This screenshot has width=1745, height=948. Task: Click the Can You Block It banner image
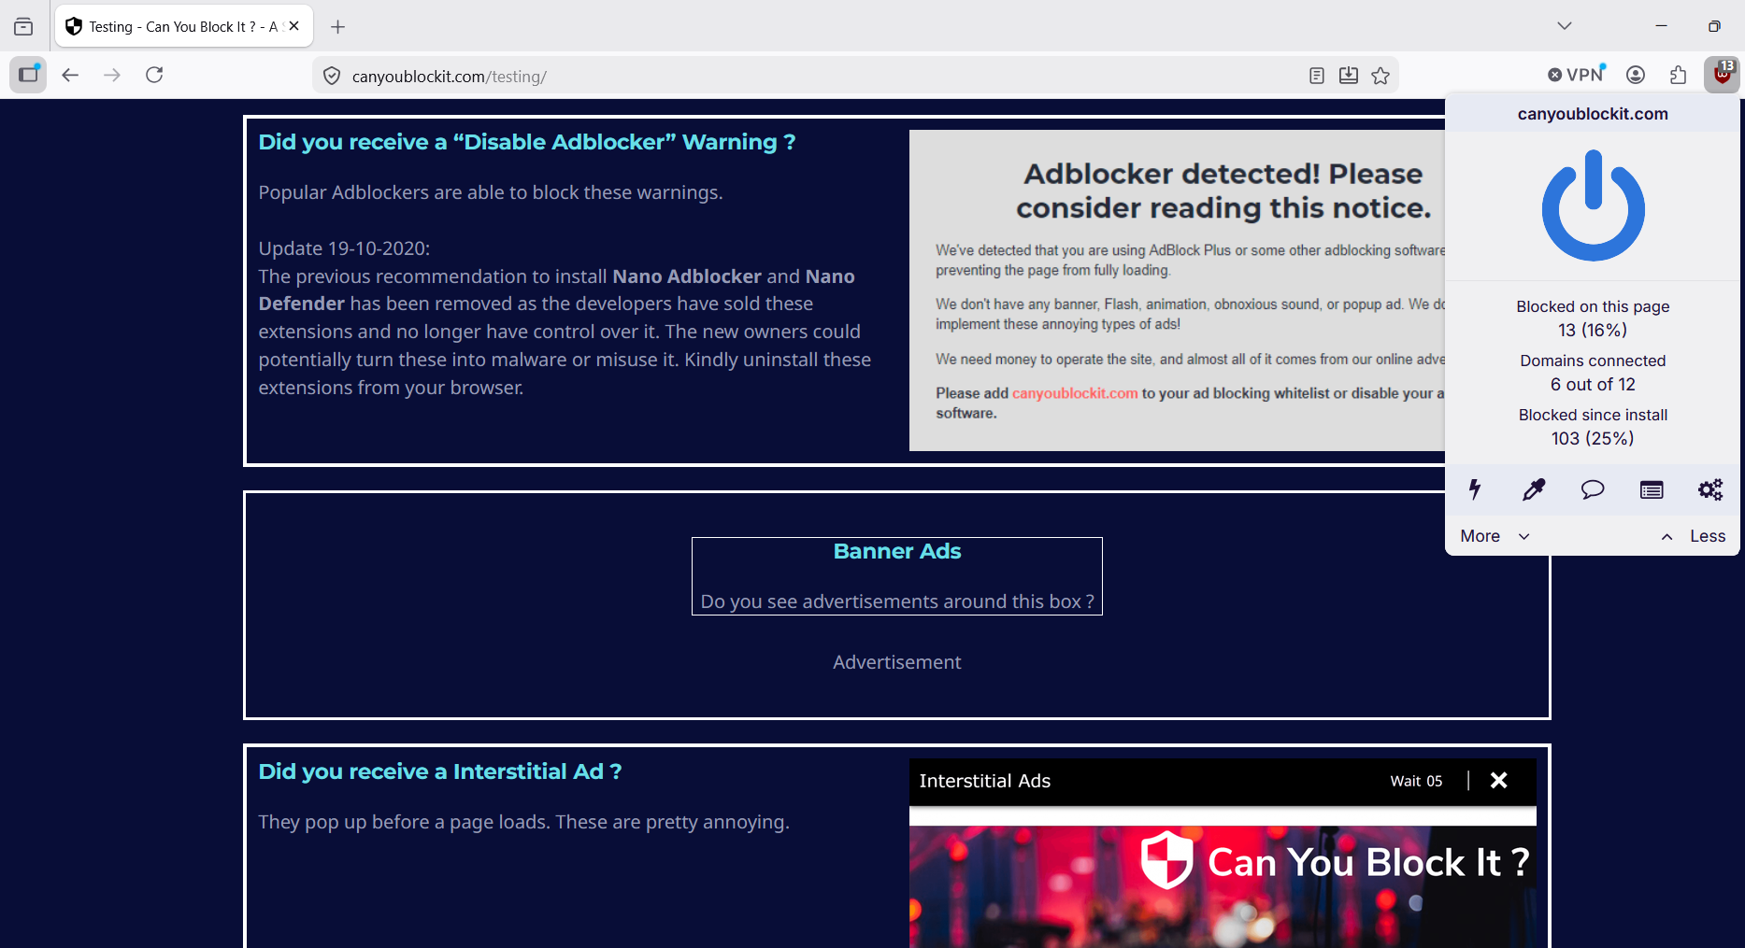pyautogui.click(x=1223, y=886)
